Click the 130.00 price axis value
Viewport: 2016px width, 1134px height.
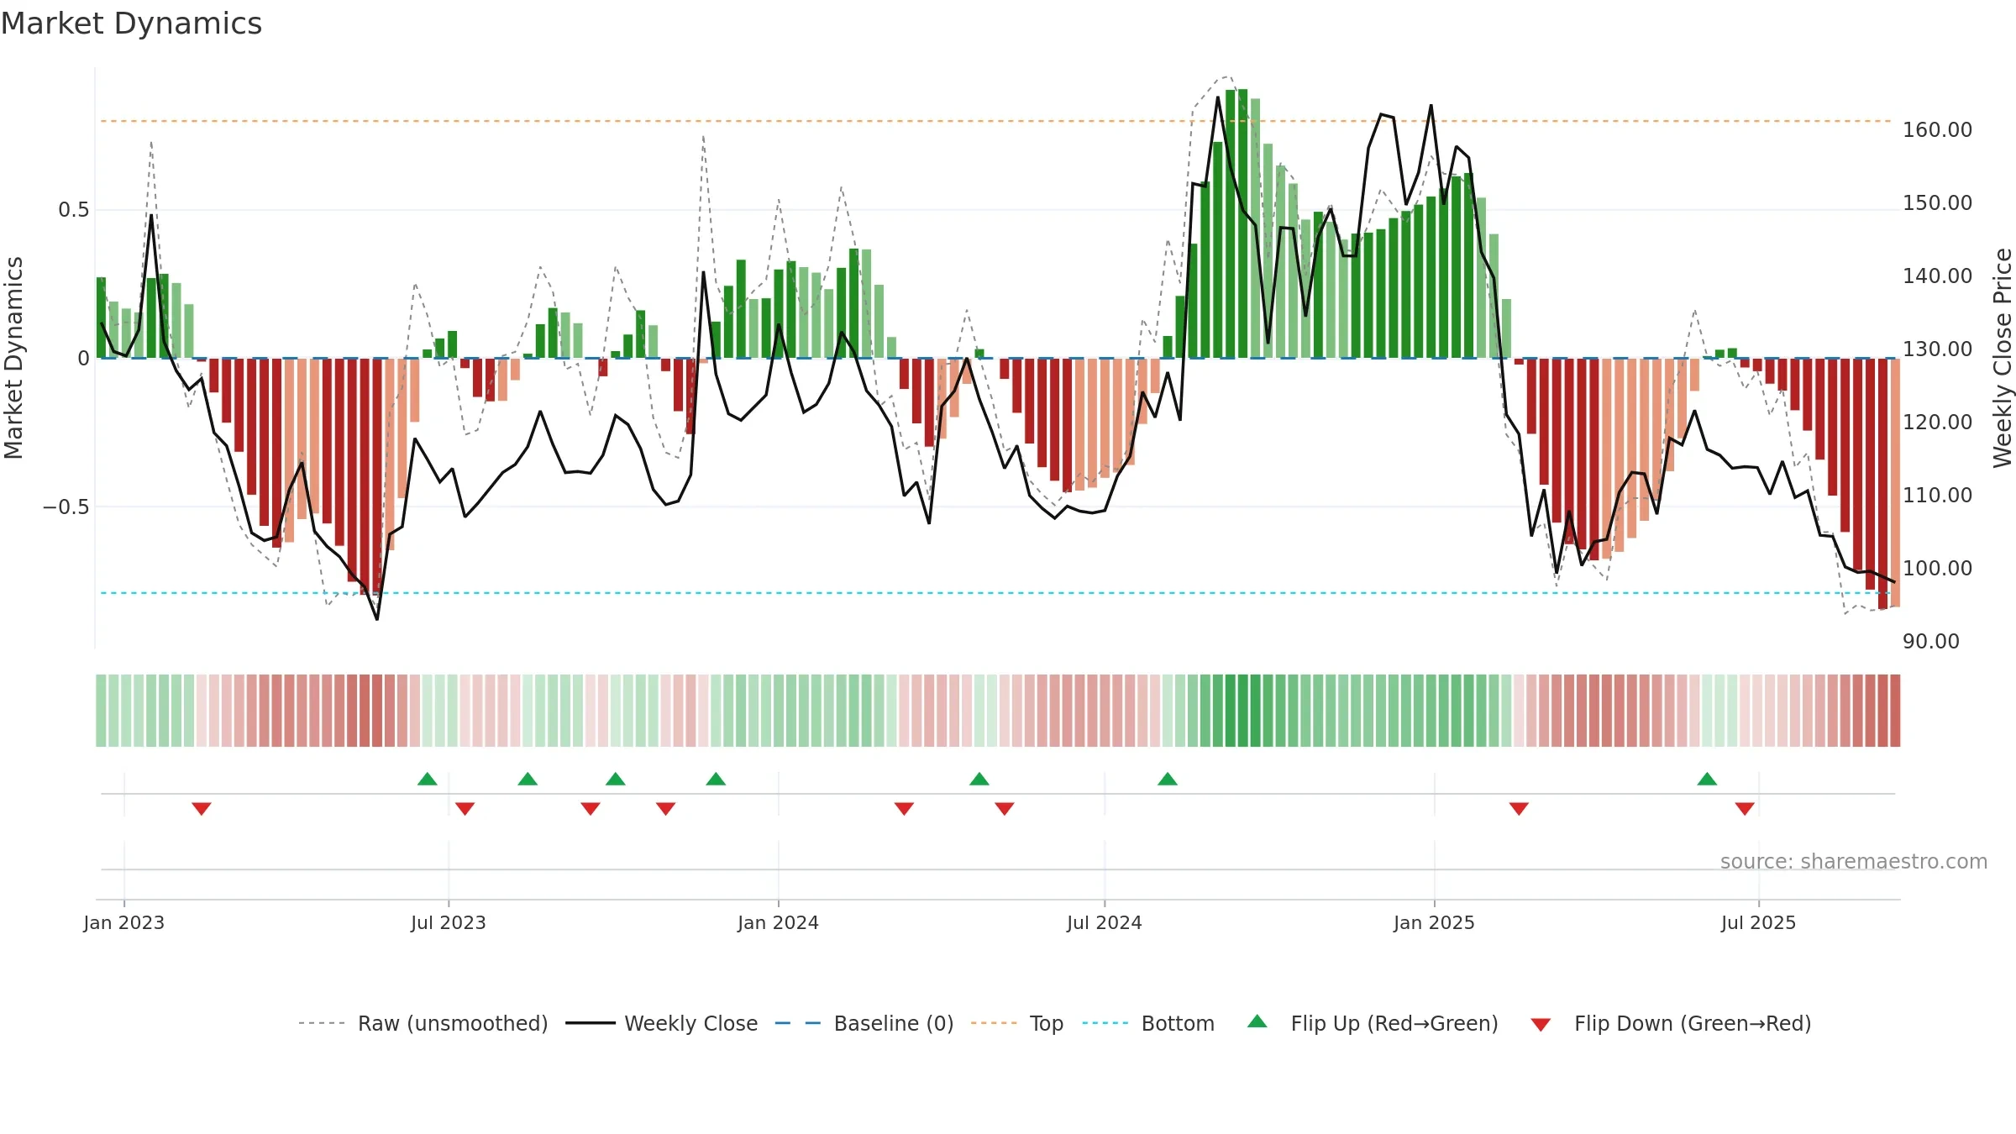pyautogui.click(x=1938, y=349)
